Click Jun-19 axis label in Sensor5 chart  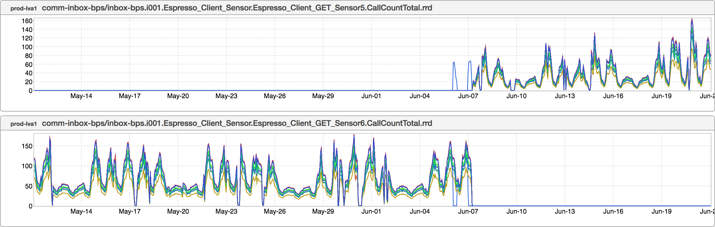click(x=661, y=96)
